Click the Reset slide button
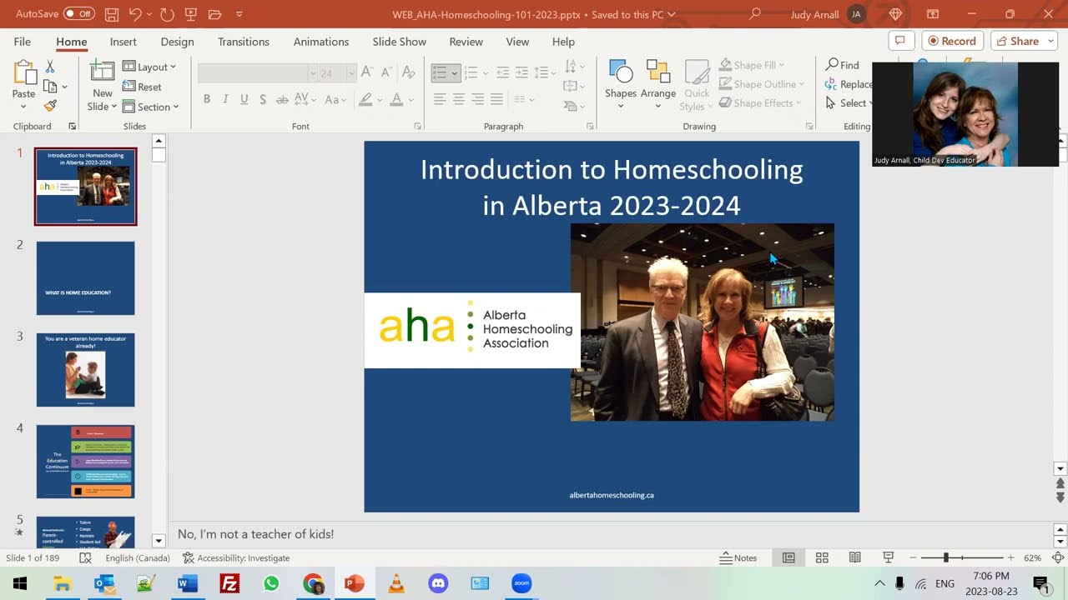Viewport: 1068px width, 600px height. click(142, 87)
